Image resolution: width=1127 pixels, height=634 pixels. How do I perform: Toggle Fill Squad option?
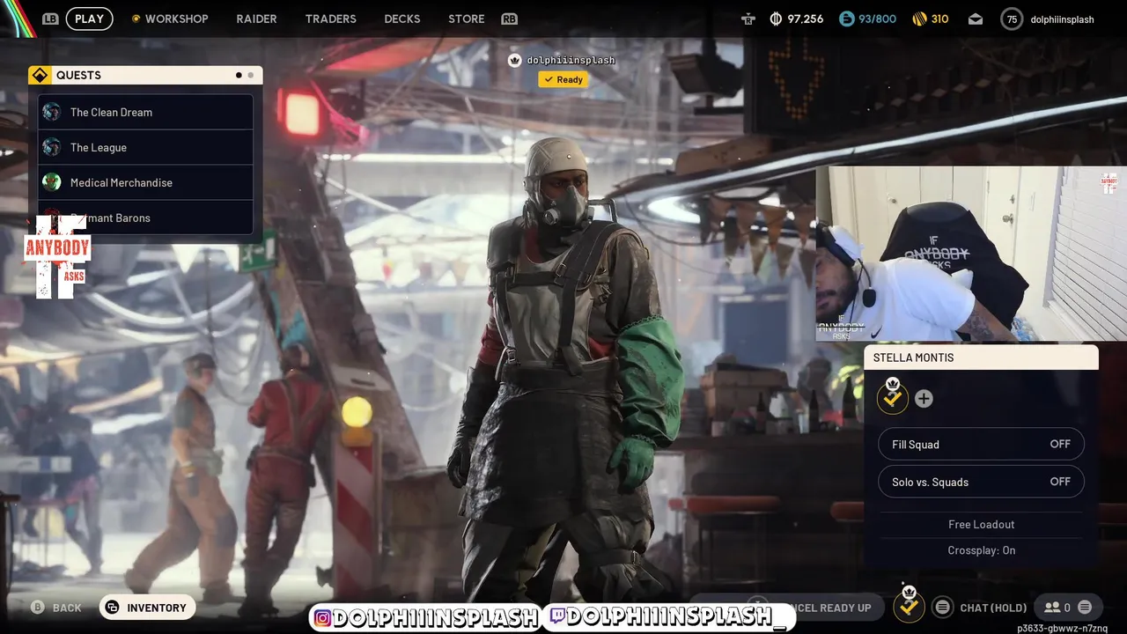981,444
